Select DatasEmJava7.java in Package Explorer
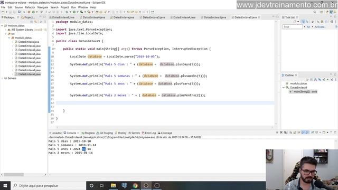 pyautogui.click(x=30, y=66)
